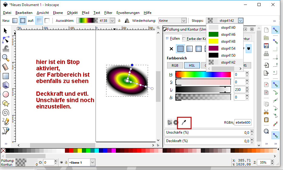This screenshot has width=283, height=170.
Task: Switch color mode to RGB
Action: (175, 65)
